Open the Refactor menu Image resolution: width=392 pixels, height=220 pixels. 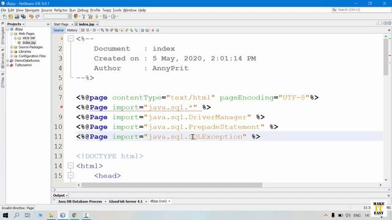pyautogui.click(x=61, y=10)
